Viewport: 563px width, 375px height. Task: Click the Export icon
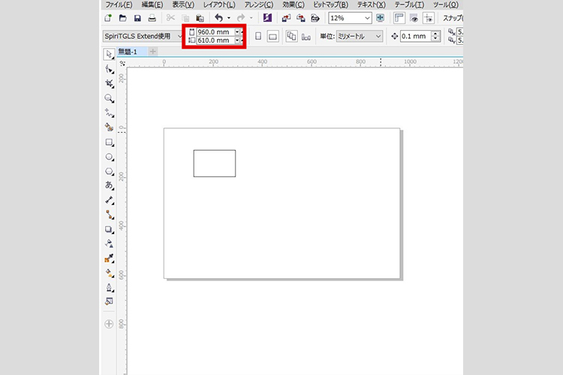pos(300,18)
